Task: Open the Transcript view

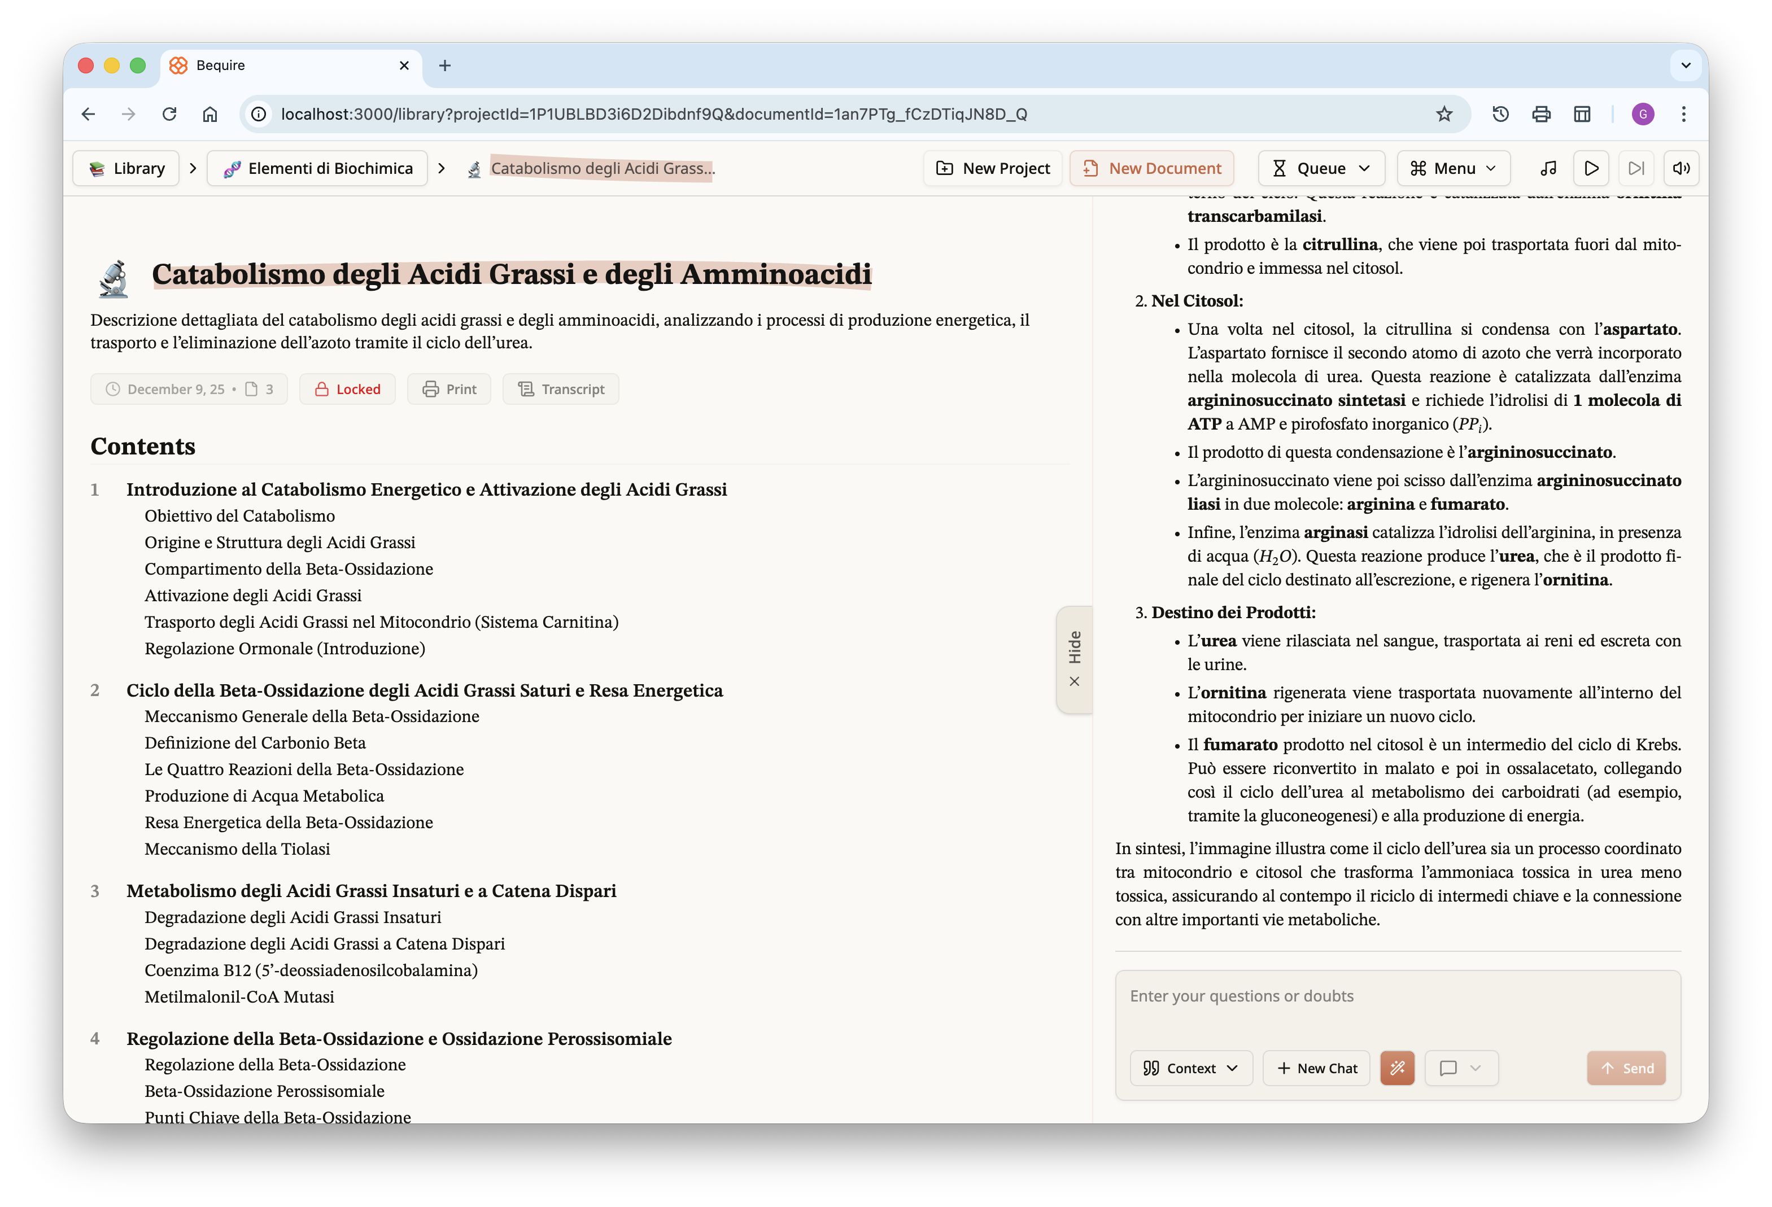Action: (561, 390)
